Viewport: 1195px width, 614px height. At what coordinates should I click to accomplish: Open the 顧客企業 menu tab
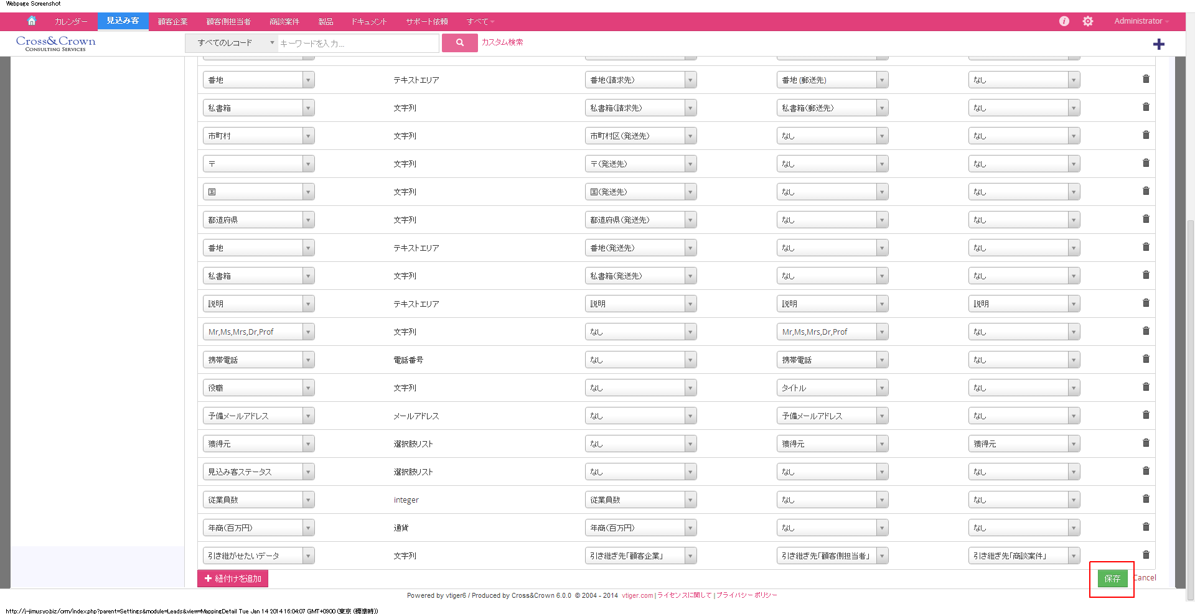[x=172, y=22]
